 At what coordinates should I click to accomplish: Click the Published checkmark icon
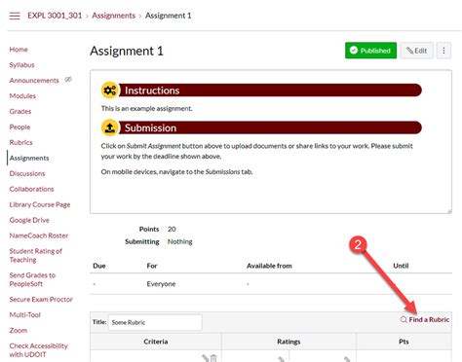pos(354,51)
